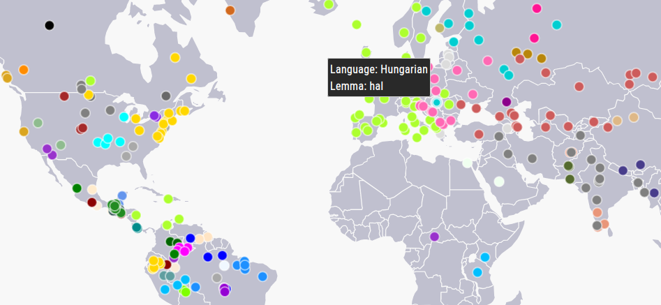Viewport: 661px width, 305px height.
Task: Click the light blue dot in Kenya
Action: (x=485, y=257)
